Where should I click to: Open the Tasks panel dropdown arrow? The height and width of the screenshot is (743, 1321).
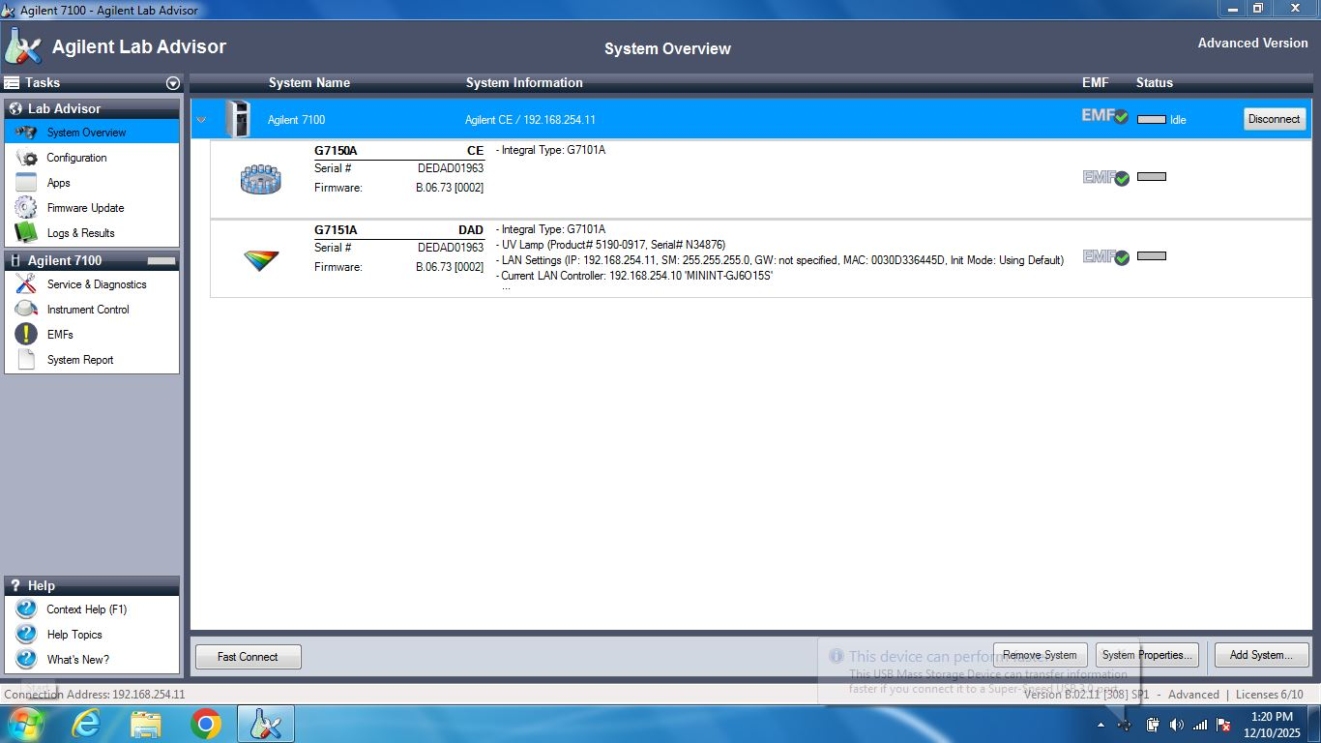tap(173, 83)
